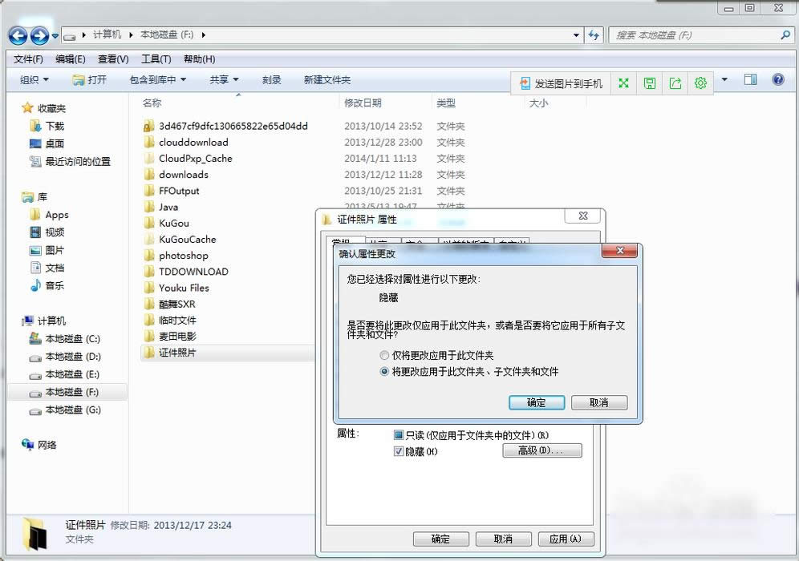Click 刻录 in the toolbar
799x561 pixels.
[x=272, y=80]
